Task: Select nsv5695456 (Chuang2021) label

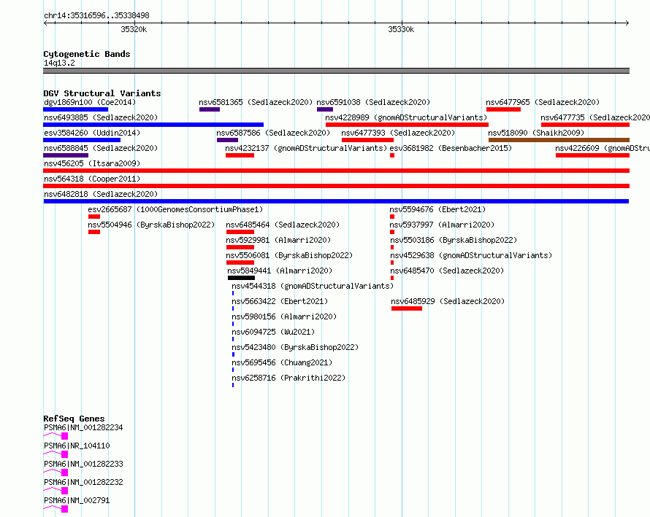Action: pyautogui.click(x=282, y=362)
